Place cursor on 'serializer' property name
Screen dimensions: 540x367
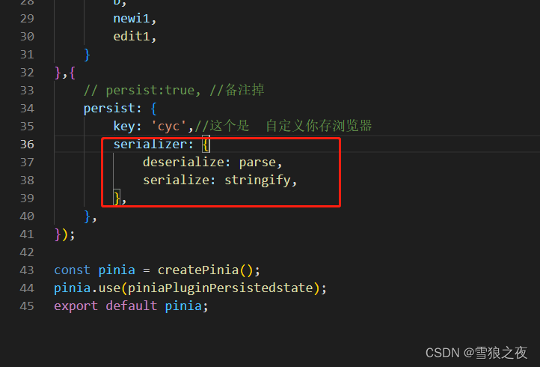(150, 144)
